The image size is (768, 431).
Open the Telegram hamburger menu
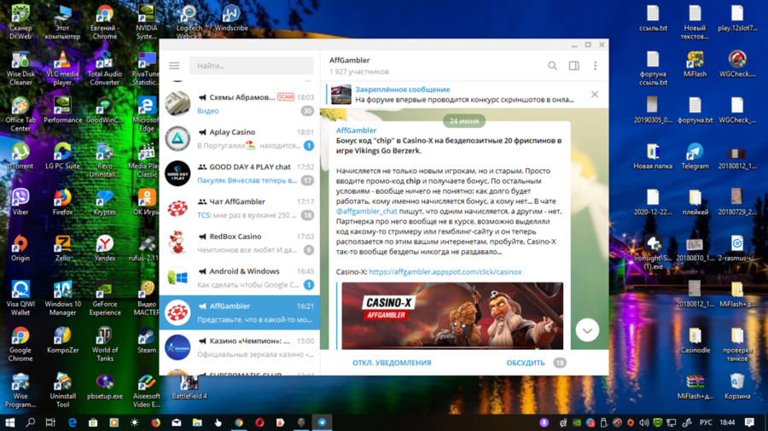174,66
